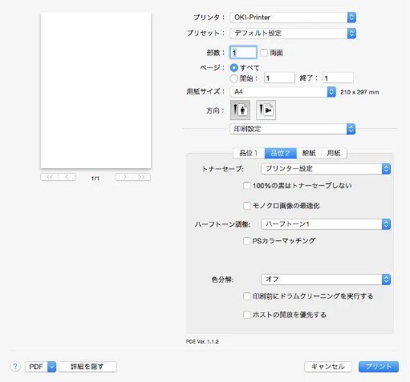Go to last preview page
410x382 pixels.
[142, 177]
